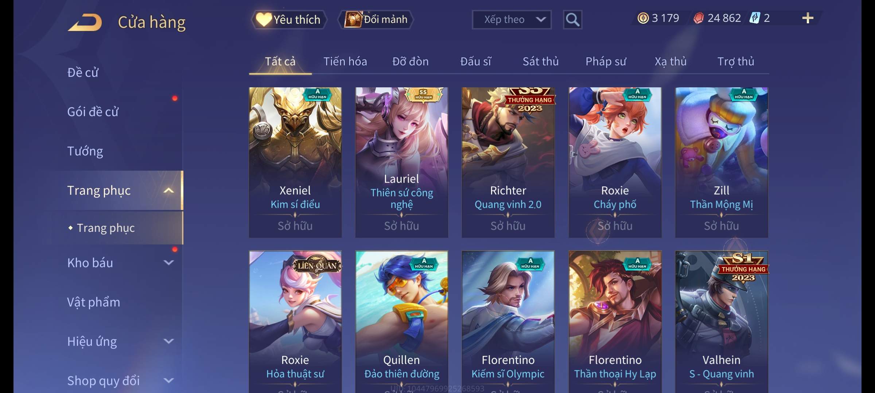
Task: Tap the plus icon to add currency
Action: (808, 18)
